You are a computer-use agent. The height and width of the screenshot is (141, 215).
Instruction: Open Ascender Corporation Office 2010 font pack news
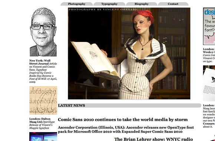[x=126, y=129]
